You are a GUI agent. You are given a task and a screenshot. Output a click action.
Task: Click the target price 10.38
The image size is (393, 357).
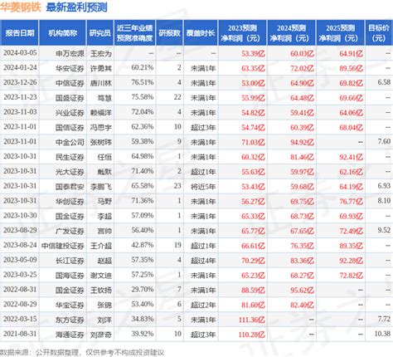382,335
